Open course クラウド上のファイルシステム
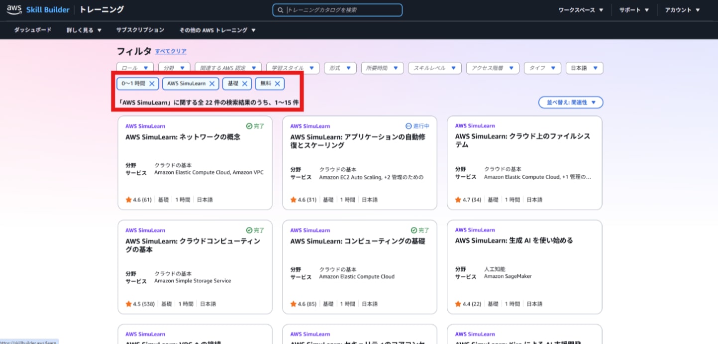Viewport: 718px width, 344px height. tap(522, 141)
